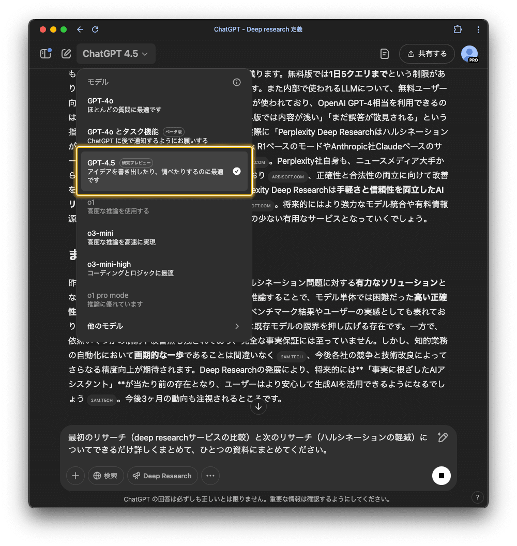This screenshot has height=546, width=517.
Task: Open help with the question mark button
Action: tap(478, 497)
